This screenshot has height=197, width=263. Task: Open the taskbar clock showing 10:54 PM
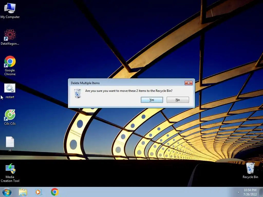click(x=250, y=192)
